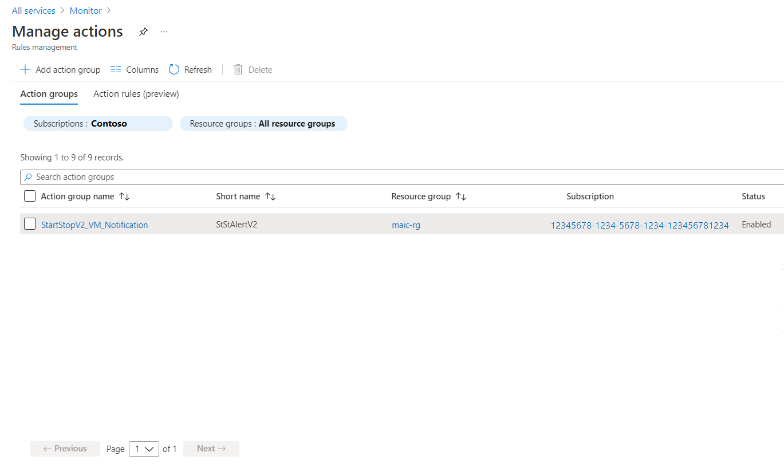The width and height of the screenshot is (784, 464).
Task: Open the maic-rg resource group link
Action: click(406, 225)
